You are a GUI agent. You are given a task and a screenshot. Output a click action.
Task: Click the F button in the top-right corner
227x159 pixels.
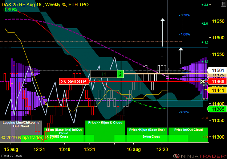point(223,4)
